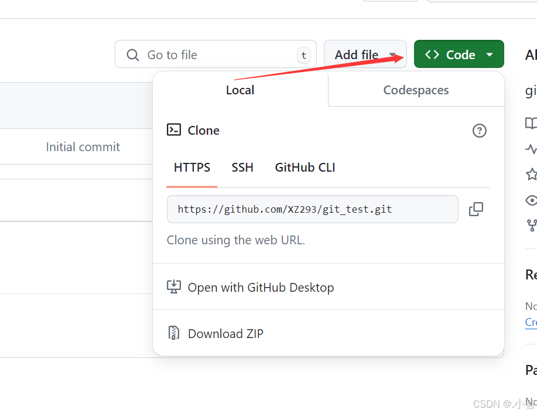
Task: Open the Initial commit message link
Action: coord(83,147)
